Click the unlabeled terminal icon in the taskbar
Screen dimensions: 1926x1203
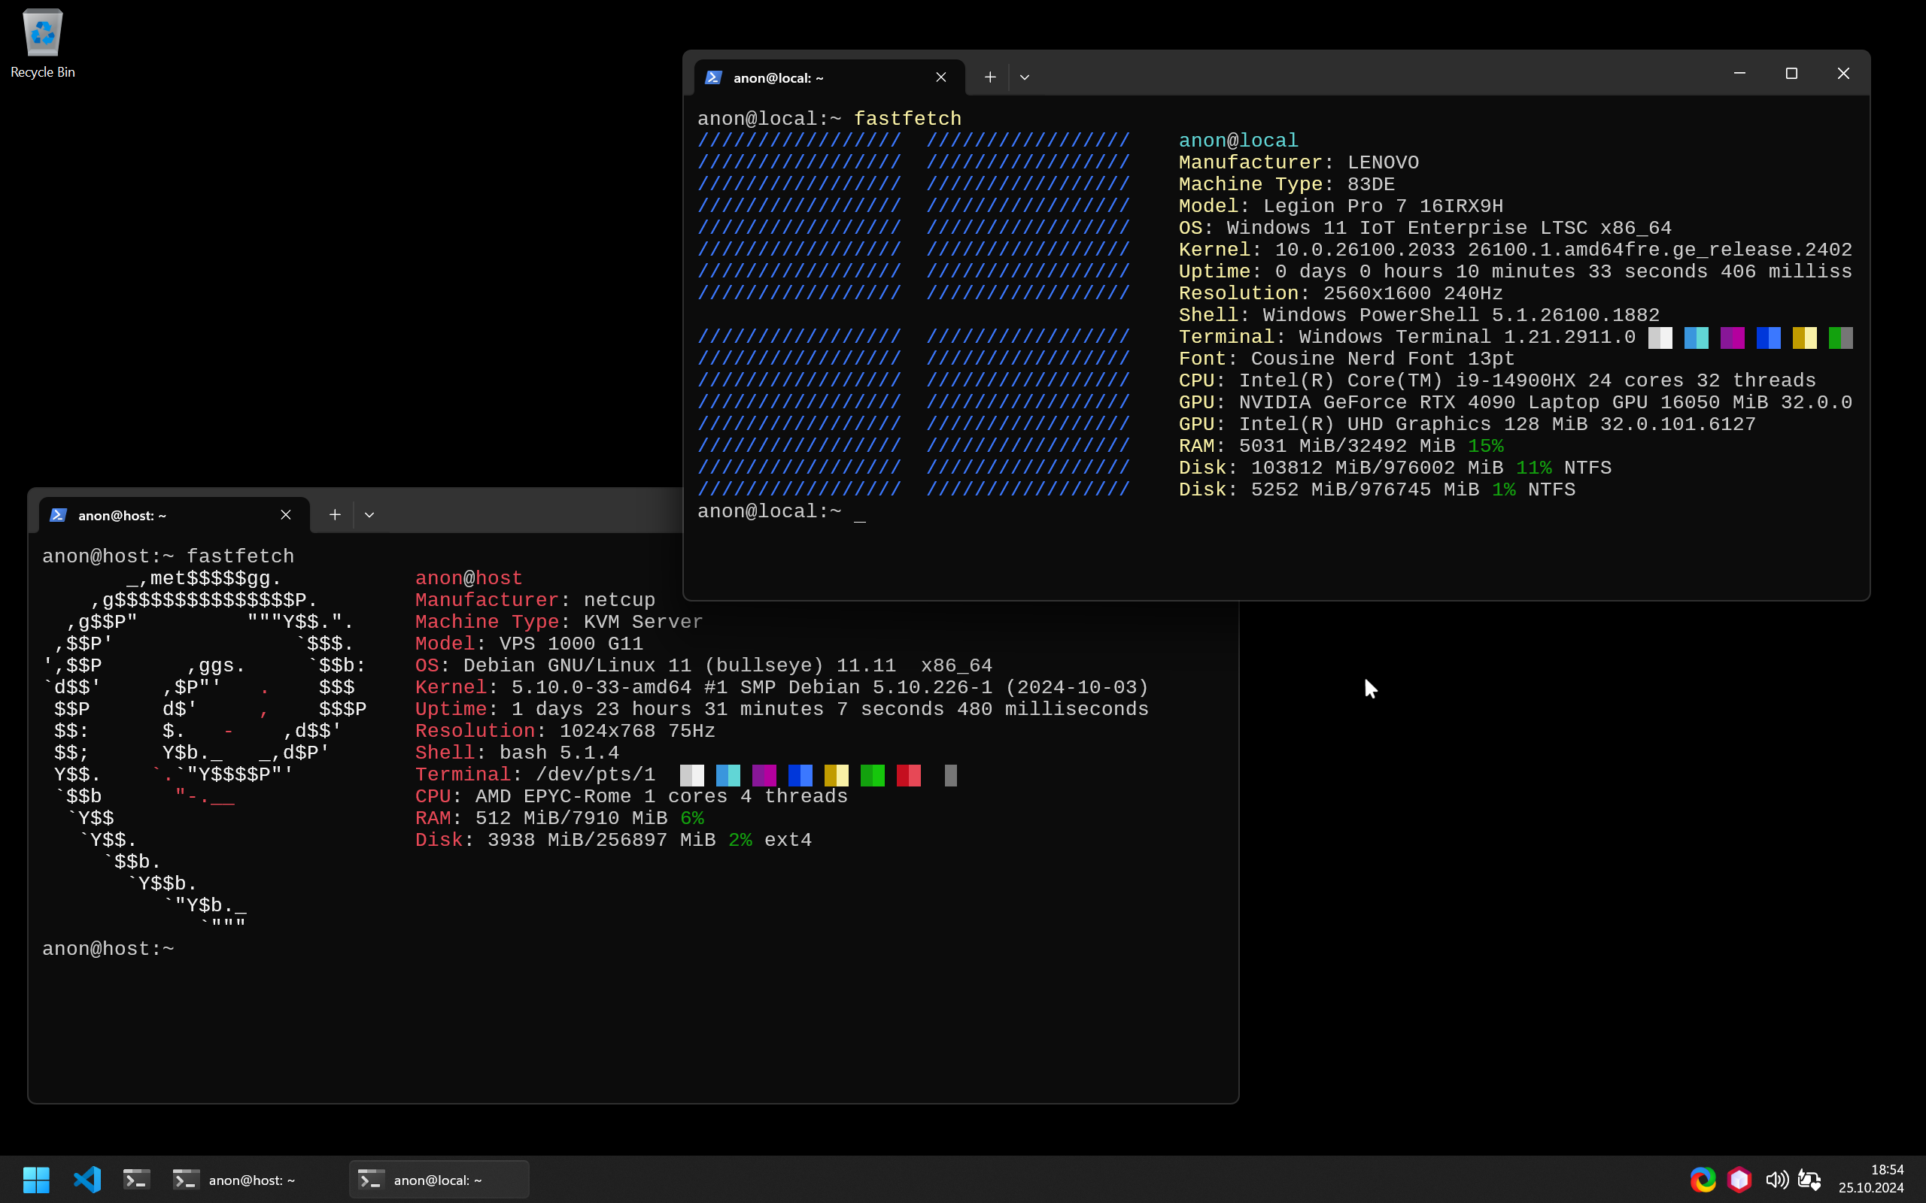[x=137, y=1179]
